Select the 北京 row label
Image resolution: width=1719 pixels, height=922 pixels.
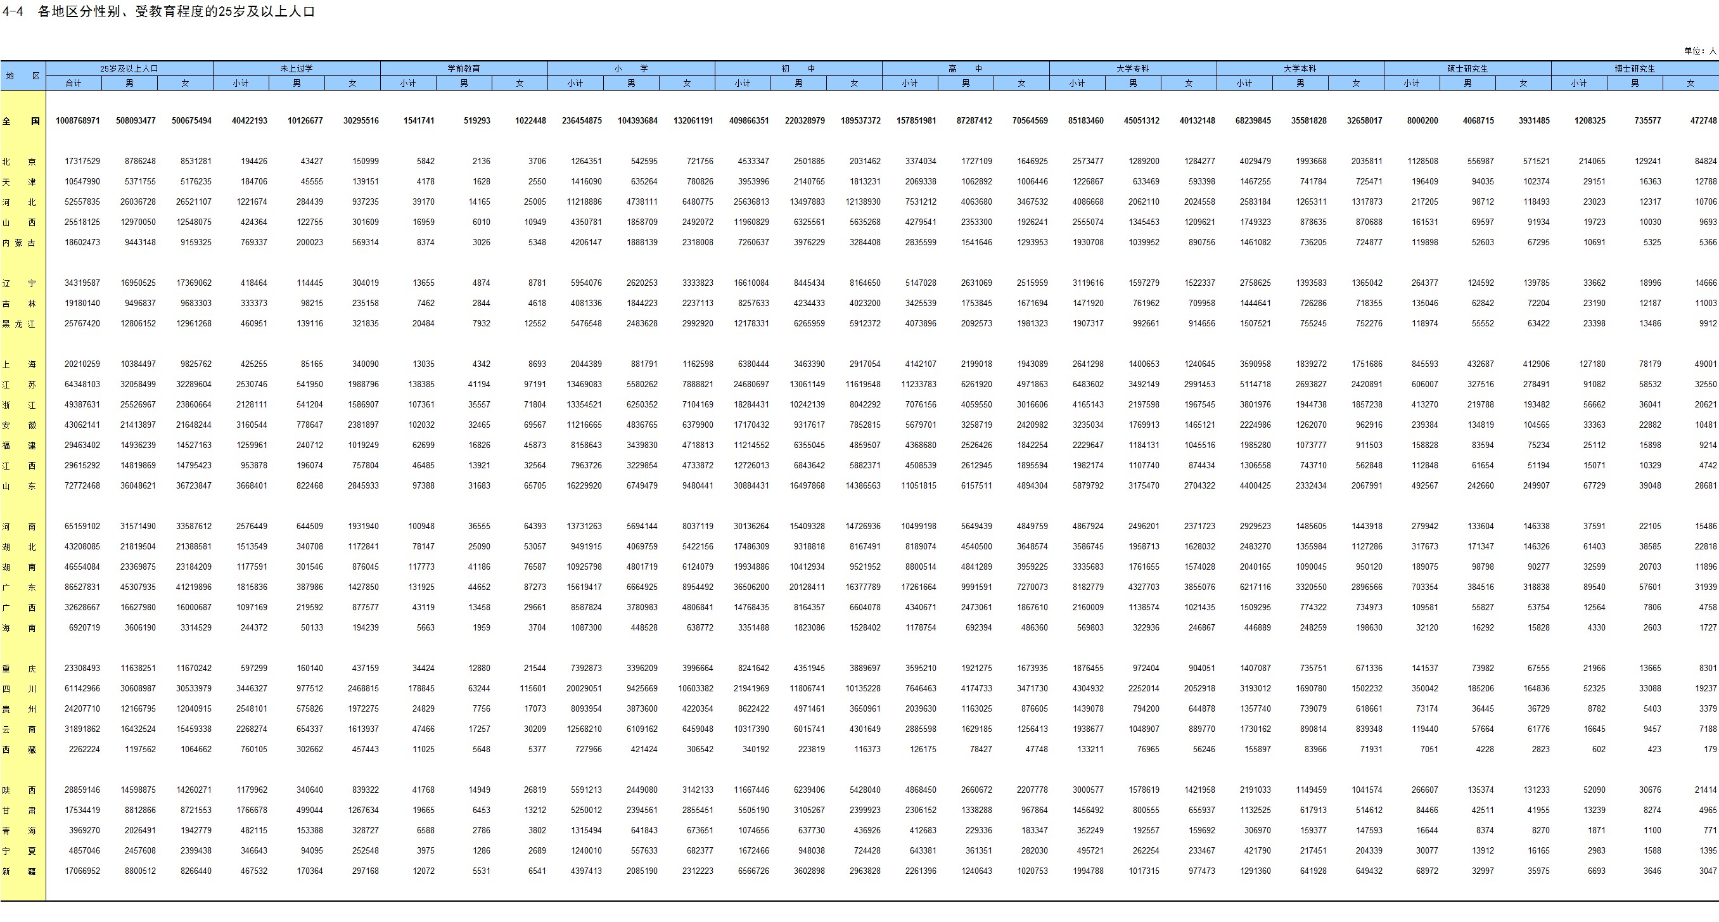click(x=20, y=162)
